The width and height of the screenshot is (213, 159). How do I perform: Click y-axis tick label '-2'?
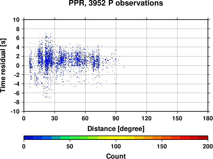coord(17,75)
